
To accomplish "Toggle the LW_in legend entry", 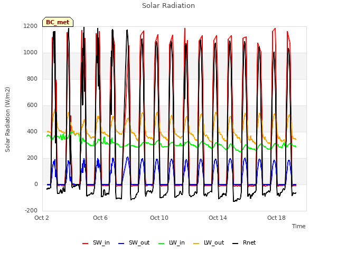I will point(172,242).
